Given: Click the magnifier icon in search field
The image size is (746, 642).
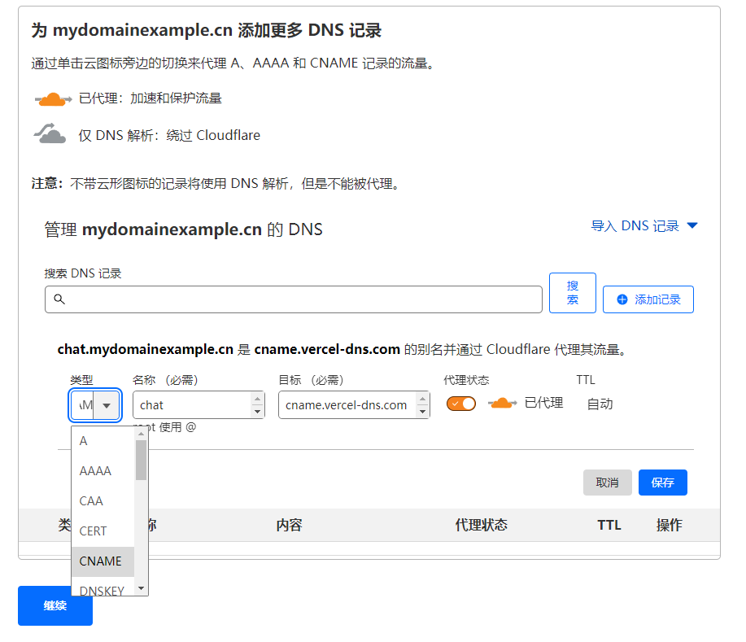Looking at the screenshot, I should (x=59, y=299).
